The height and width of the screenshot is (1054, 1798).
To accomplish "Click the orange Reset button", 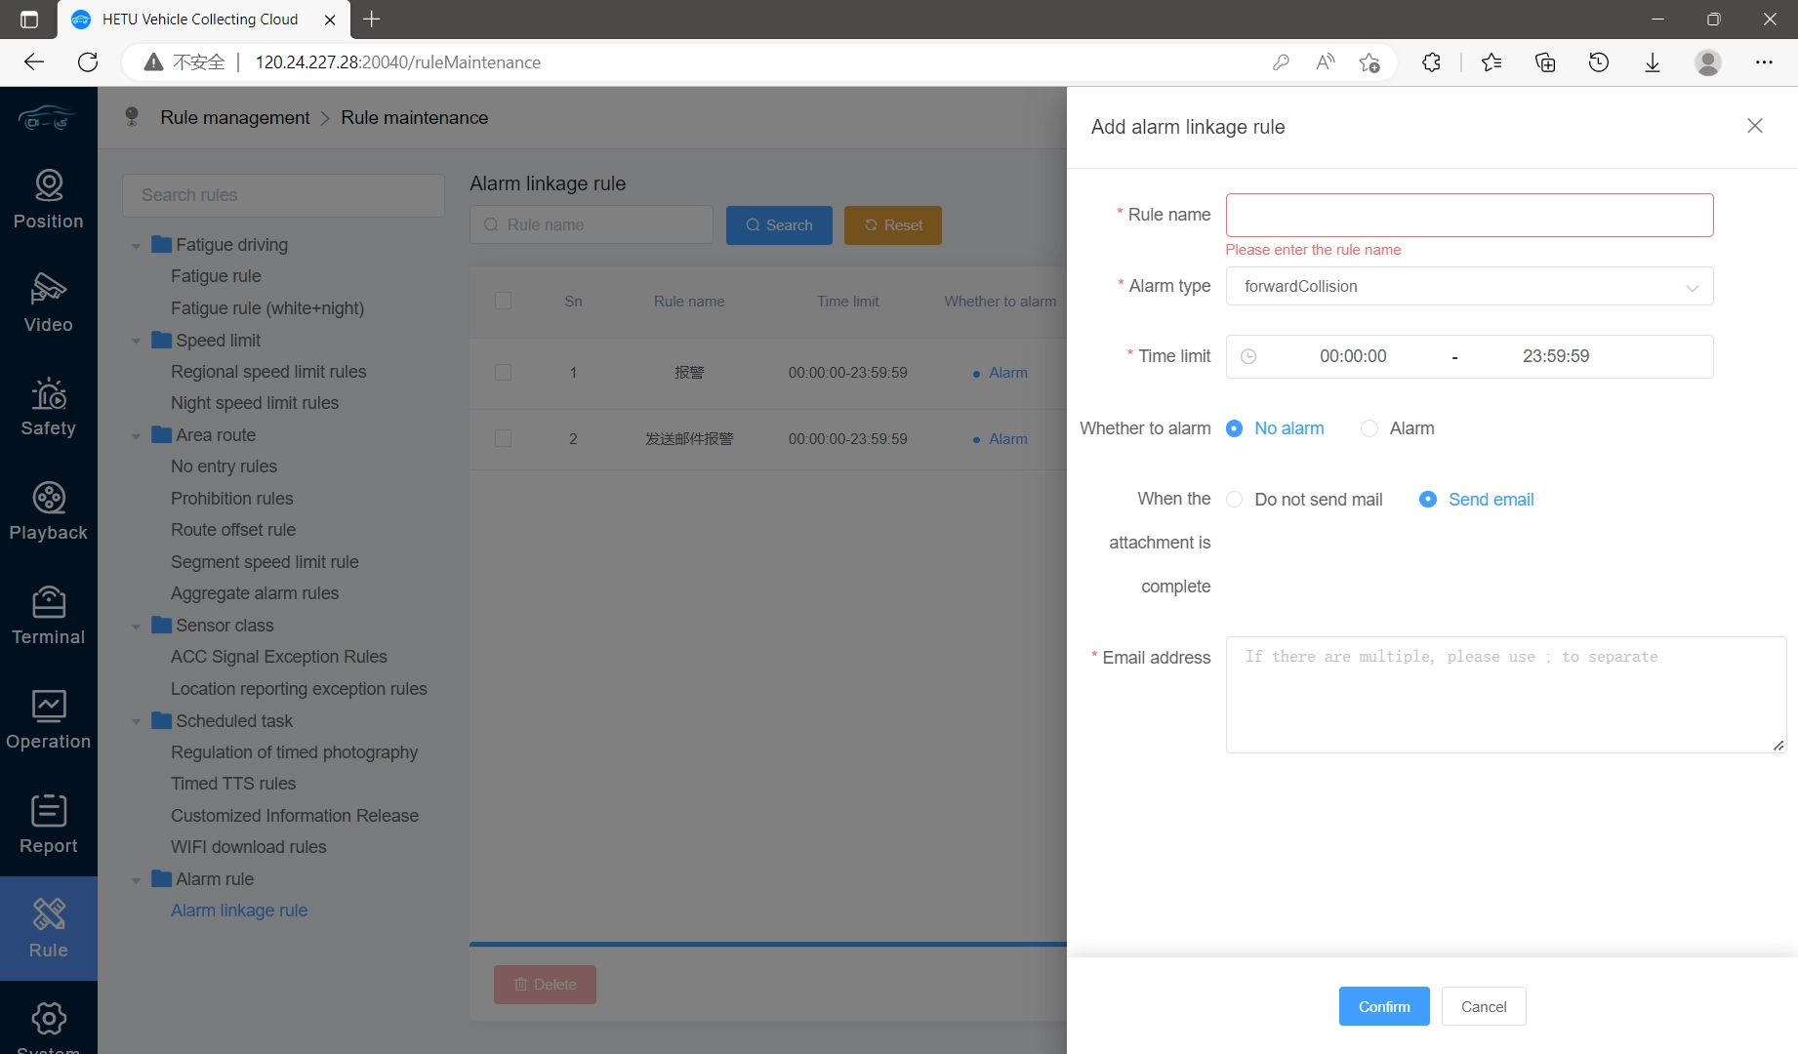I will (x=893, y=225).
